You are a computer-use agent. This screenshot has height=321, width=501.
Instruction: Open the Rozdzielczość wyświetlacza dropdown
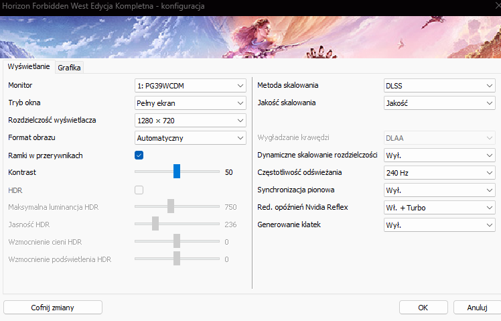click(x=190, y=121)
